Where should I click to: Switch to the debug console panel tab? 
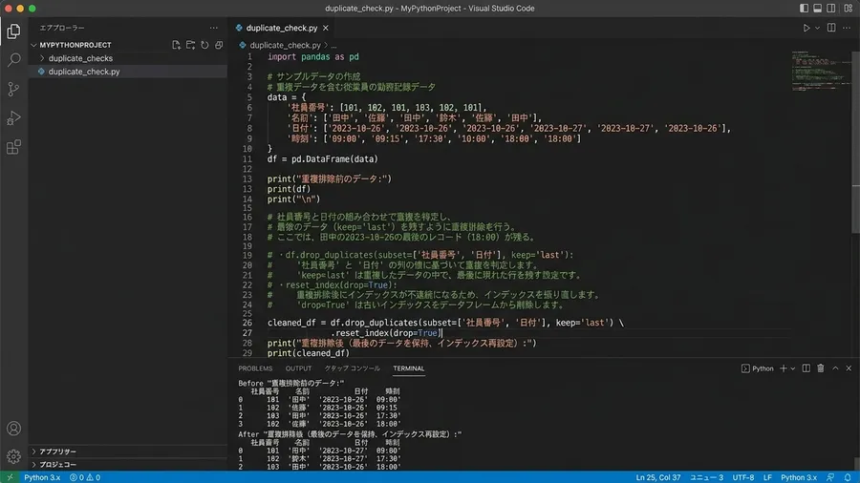[352, 368]
